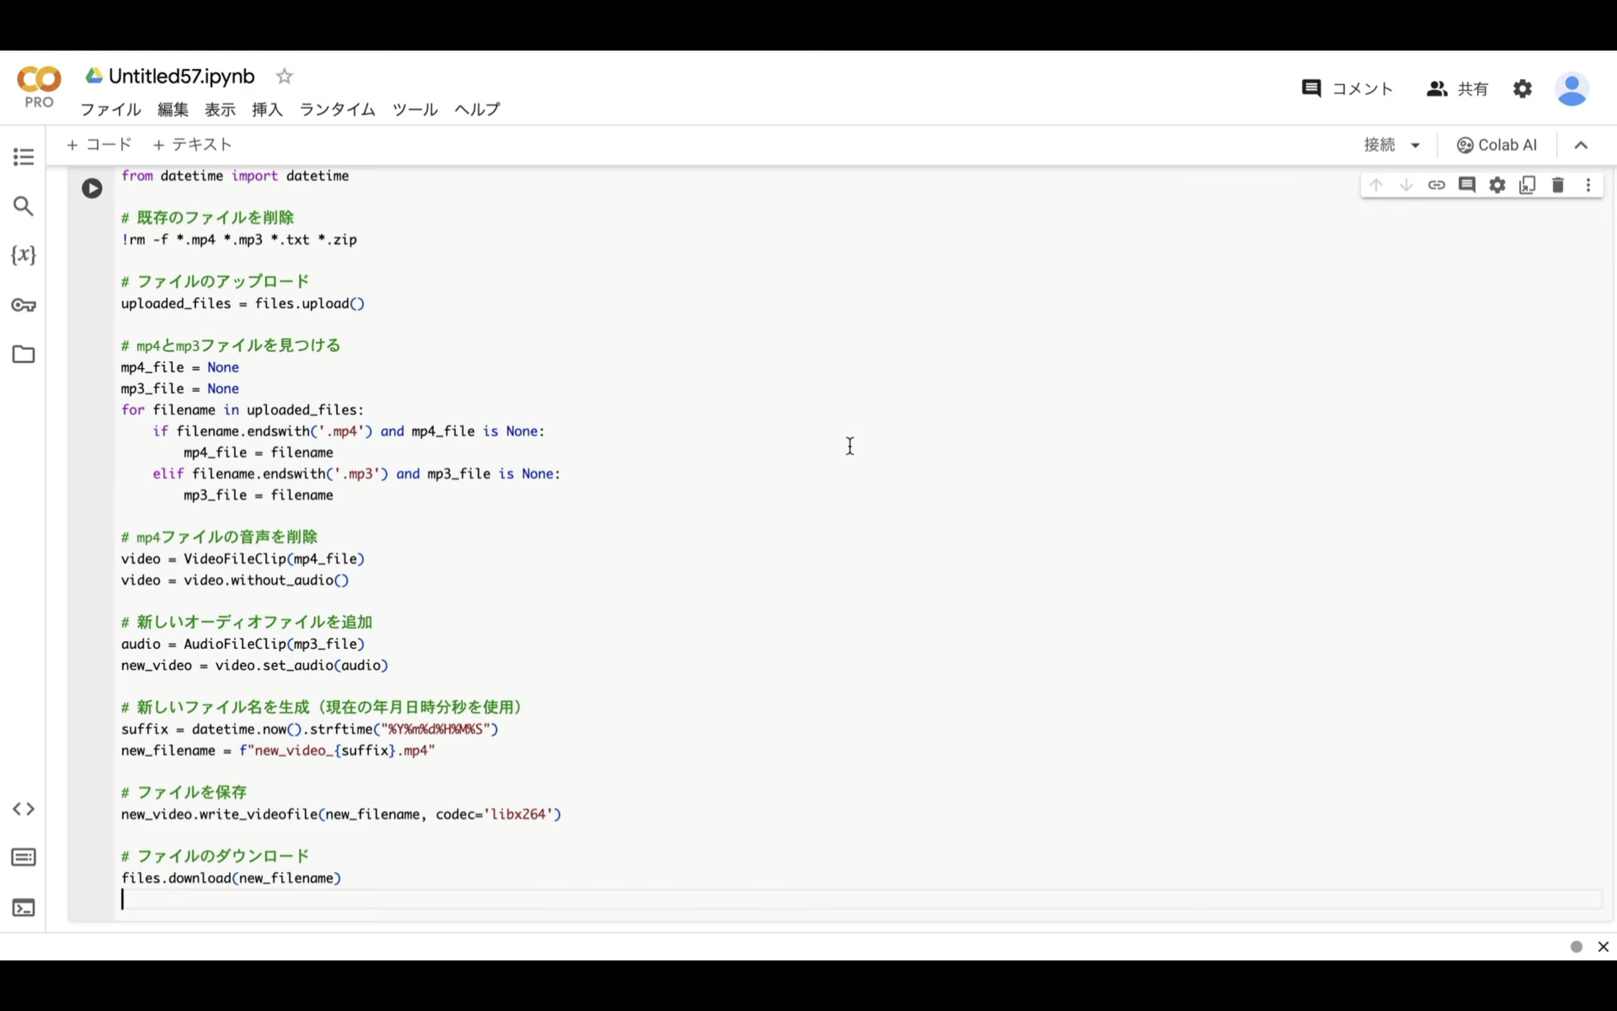Delete the cell with trash icon
Viewport: 1617px width, 1011px height.
click(x=1558, y=185)
